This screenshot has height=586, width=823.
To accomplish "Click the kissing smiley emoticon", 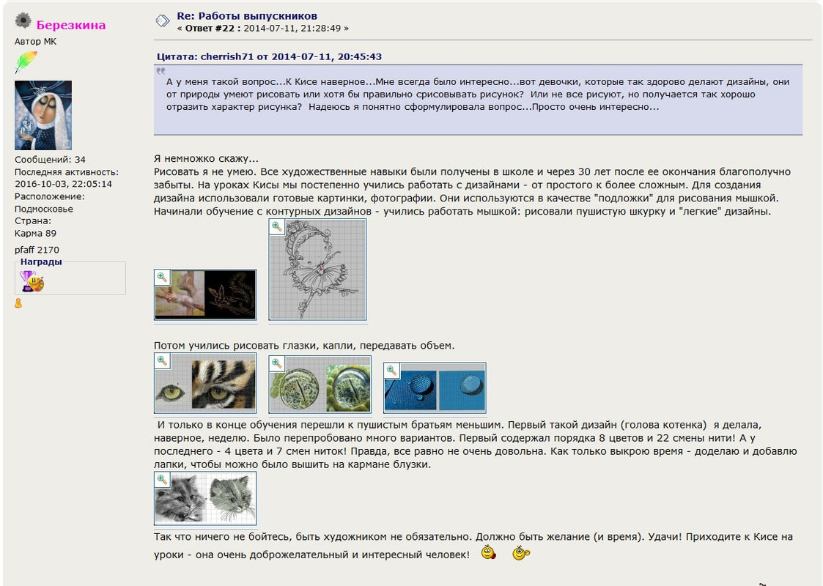I will coord(489,552).
